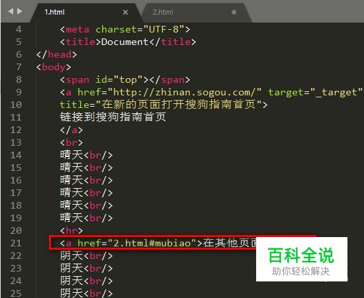Click the word Document in title tag
The height and width of the screenshot is (298, 364).
(x=124, y=42)
